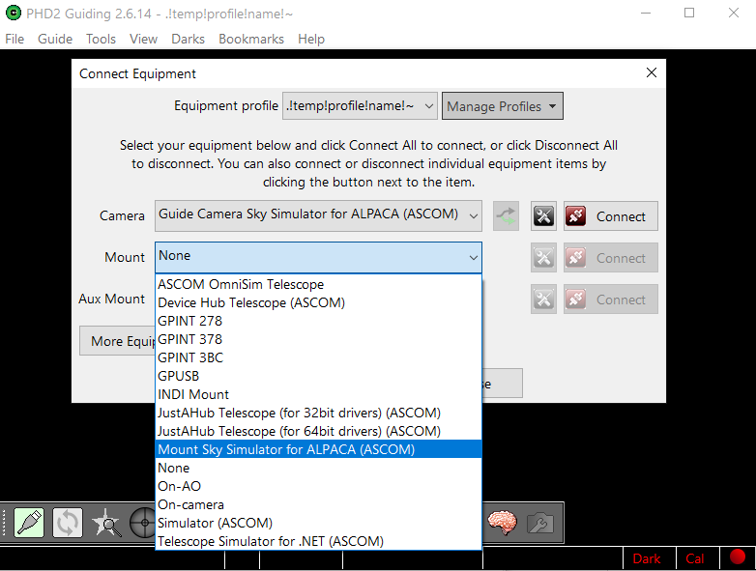Open the brain advanced settings icon
This screenshot has width=756, height=571.
(x=502, y=523)
